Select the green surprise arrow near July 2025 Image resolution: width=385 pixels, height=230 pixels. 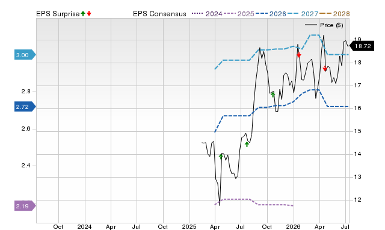(247, 145)
